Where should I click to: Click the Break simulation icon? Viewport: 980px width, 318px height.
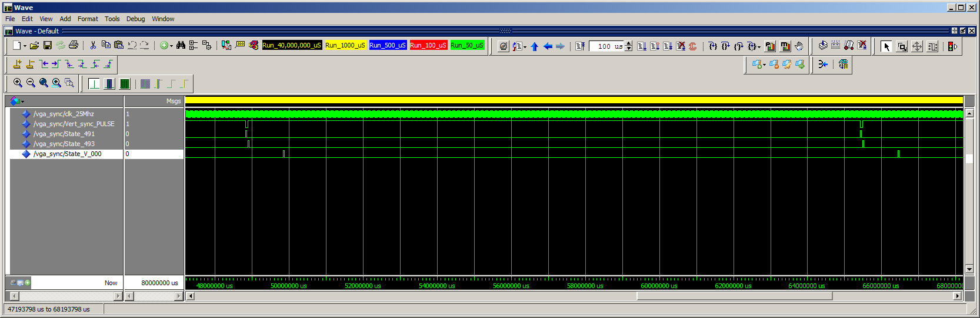coord(681,46)
